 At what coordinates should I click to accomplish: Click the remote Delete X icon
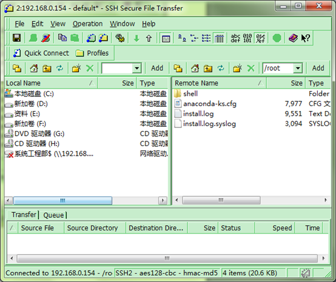[x=250, y=69]
